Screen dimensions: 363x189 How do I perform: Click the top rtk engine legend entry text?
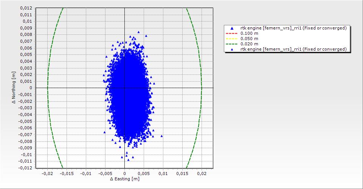293,28
